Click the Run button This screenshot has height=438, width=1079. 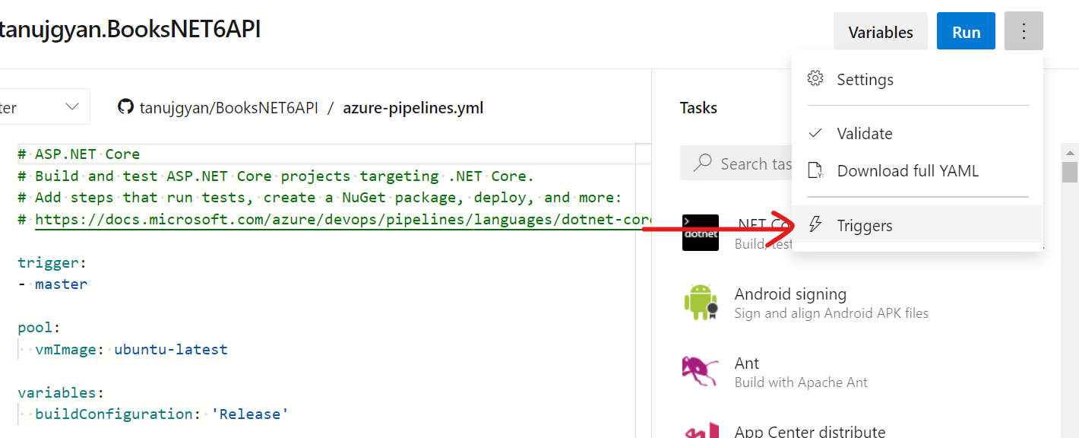(x=966, y=31)
